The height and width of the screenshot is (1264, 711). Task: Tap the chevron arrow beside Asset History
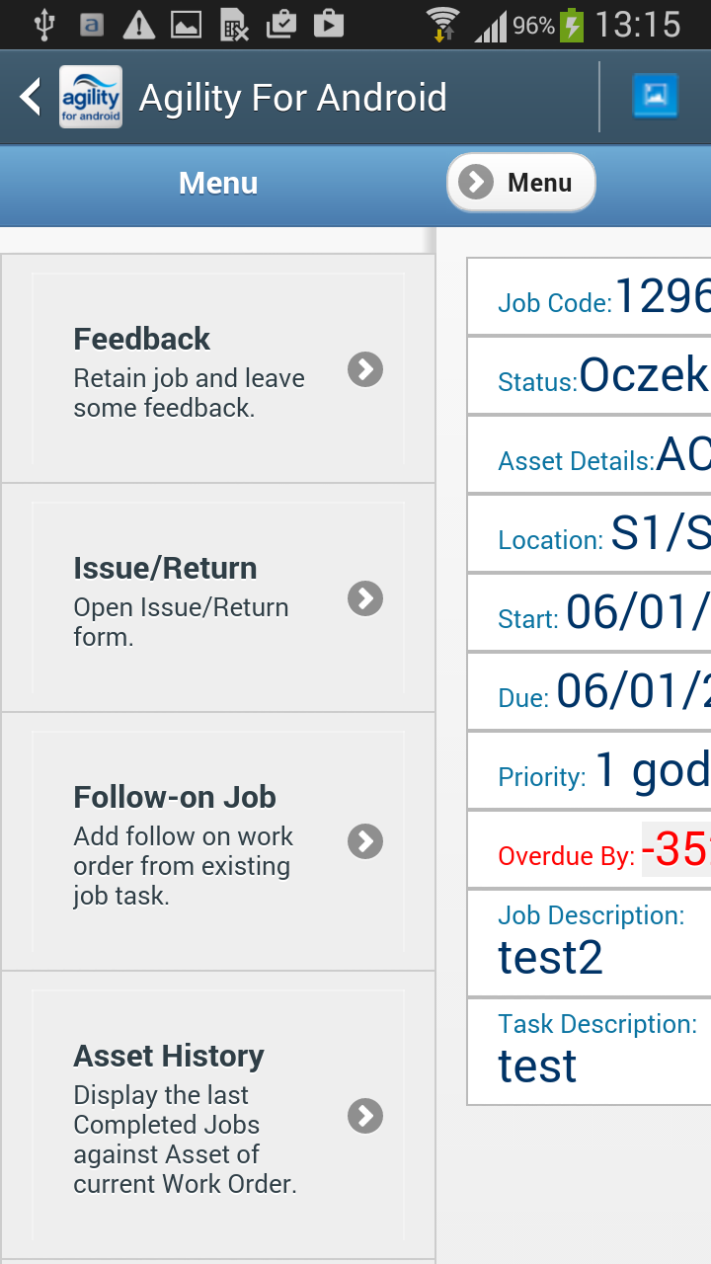pos(365,1116)
